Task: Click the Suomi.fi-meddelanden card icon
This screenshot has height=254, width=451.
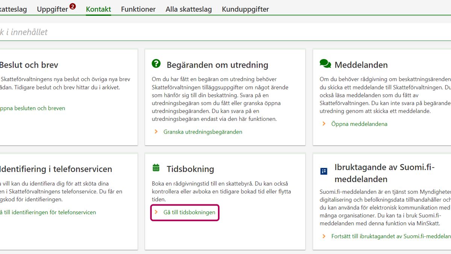Action: (x=324, y=171)
